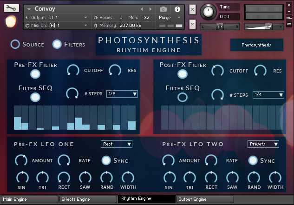This screenshot has width=294, height=205.
Task: Toggle the Pre-FX Filter switch
Action: pos(35,74)
